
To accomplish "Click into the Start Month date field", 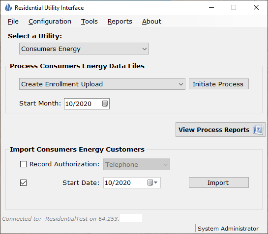I will [x=83, y=104].
